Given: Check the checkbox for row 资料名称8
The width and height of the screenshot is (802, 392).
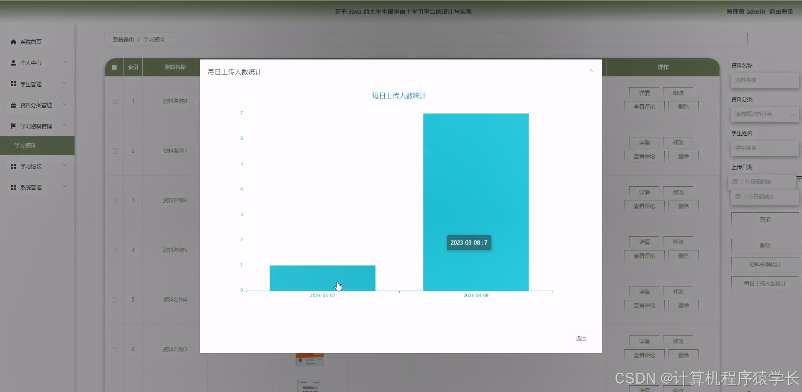Looking at the screenshot, I should tap(114, 101).
